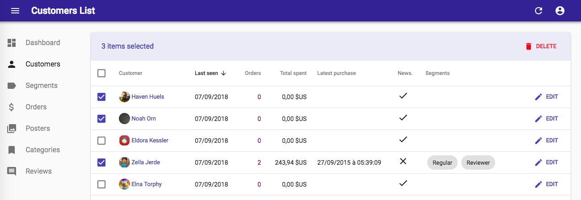This screenshot has width=581, height=200.
Task: Open Segments in the sidebar
Action: [42, 86]
